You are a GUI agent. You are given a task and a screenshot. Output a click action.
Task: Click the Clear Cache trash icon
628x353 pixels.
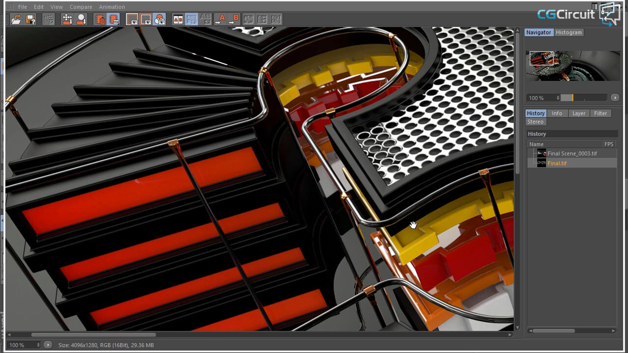point(100,19)
